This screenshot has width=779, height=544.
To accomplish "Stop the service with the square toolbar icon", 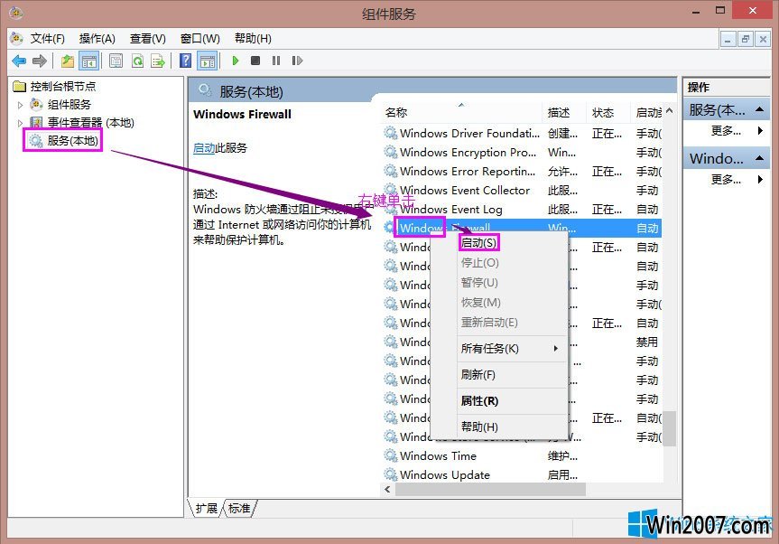I will [255, 61].
